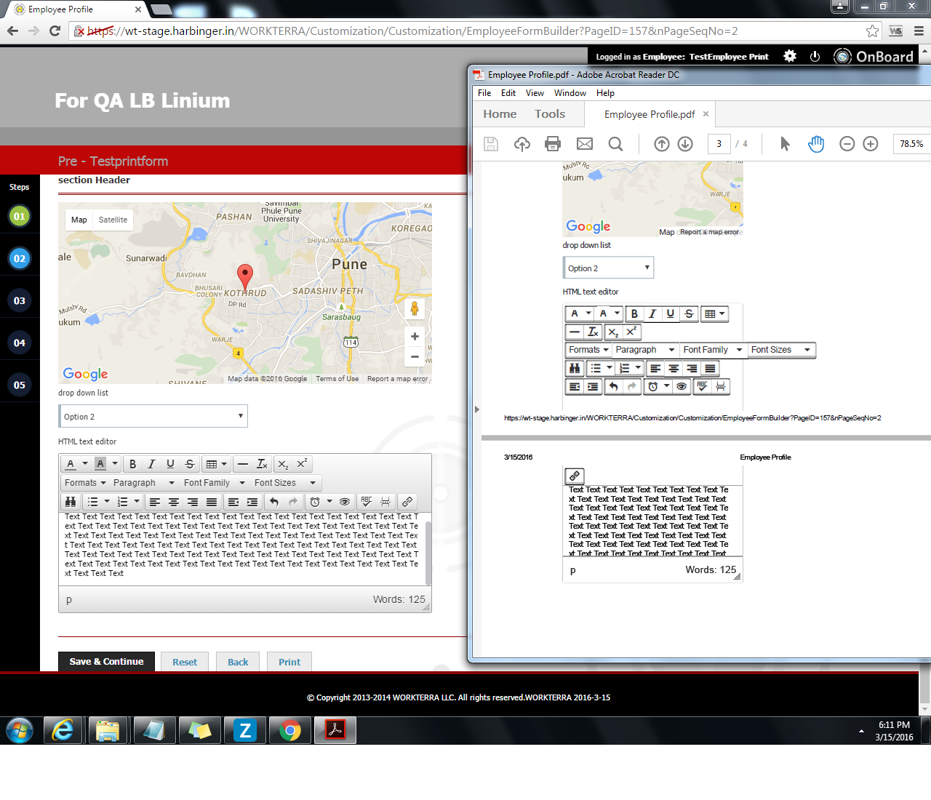Click the text color A button in the web page editor
931x800 pixels.
71,464
